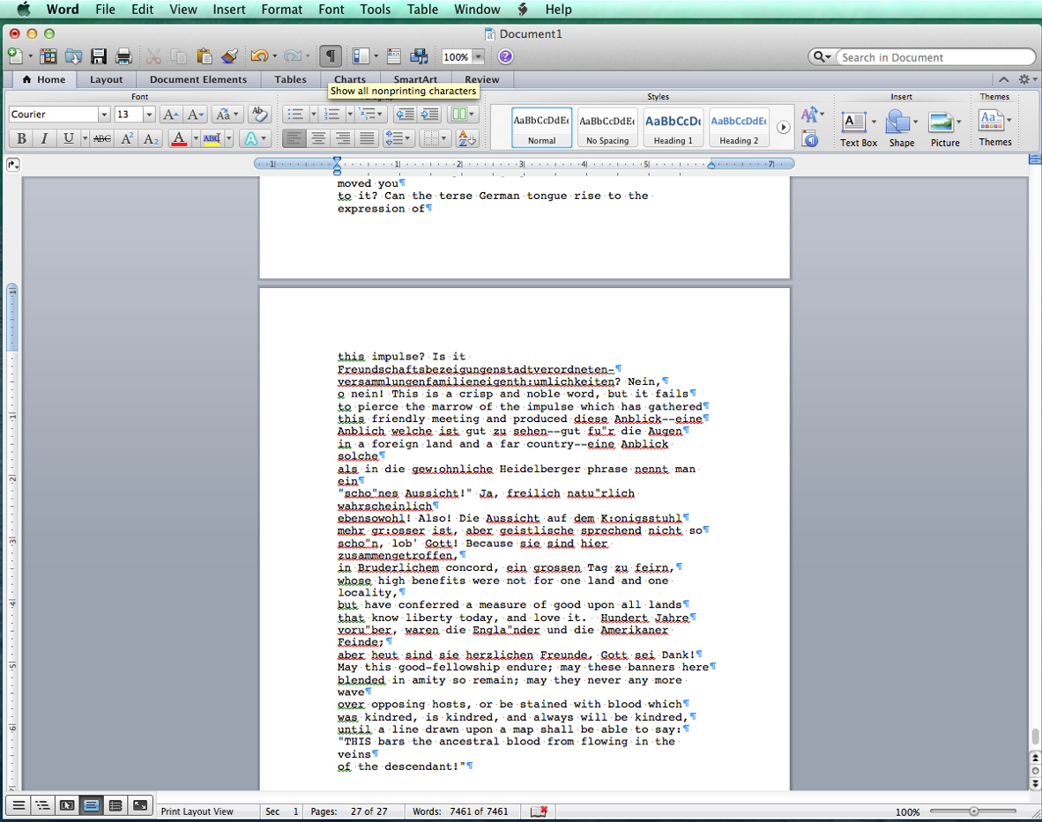Click the Save document icon
This screenshot has width=1042, height=822.
99,56
